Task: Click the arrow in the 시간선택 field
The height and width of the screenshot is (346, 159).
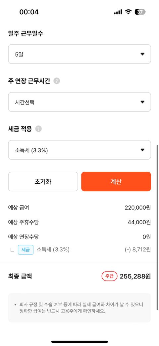Action: pos(142,102)
